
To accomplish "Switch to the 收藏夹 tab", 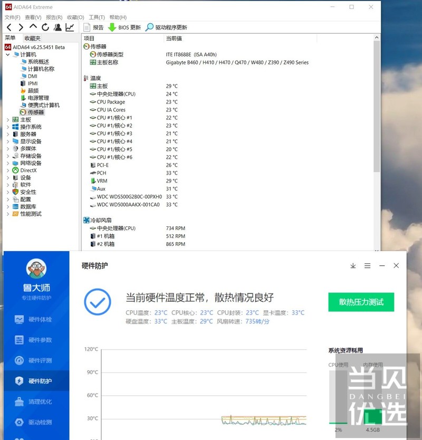I will (32, 37).
